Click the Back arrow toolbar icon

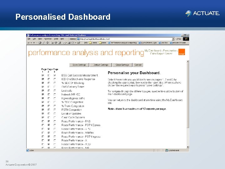(x=28, y=43)
